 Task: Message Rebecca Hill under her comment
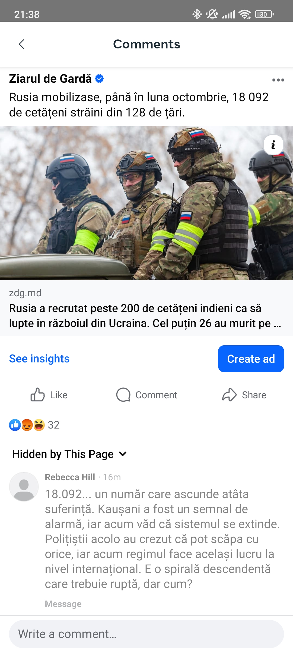[63, 604]
